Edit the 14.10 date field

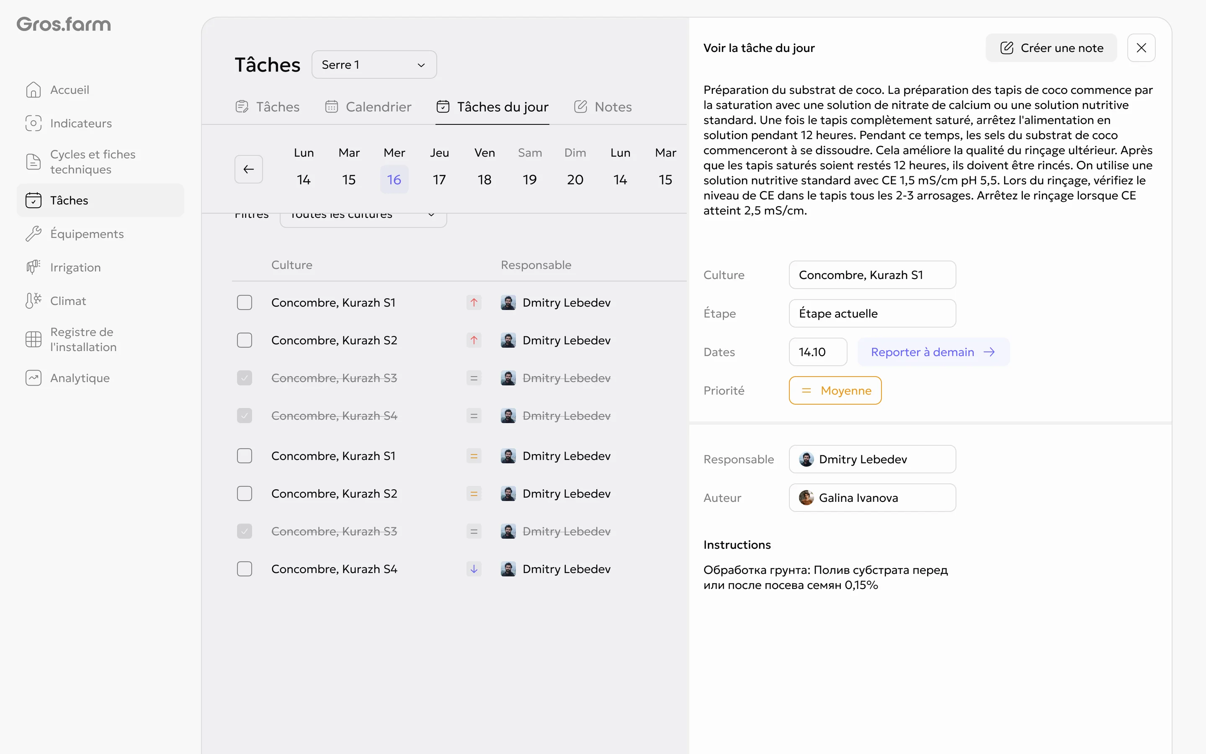point(818,352)
